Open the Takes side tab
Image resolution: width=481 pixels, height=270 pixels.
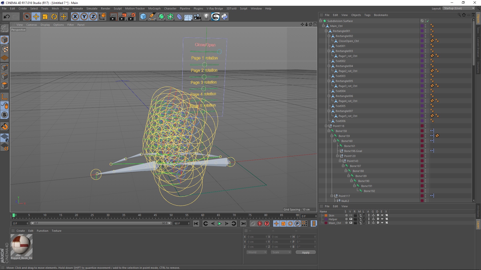pos(478,30)
